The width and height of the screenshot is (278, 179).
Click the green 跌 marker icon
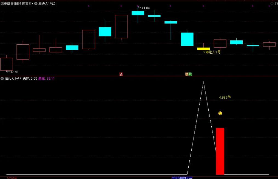pos(190,74)
